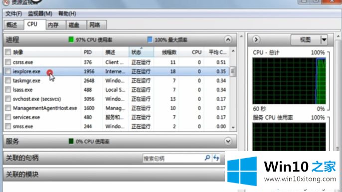Screen dimensions: 342x192
Task: Click the process list scrollbar up arrow
Action: pyautogui.click(x=233, y=51)
